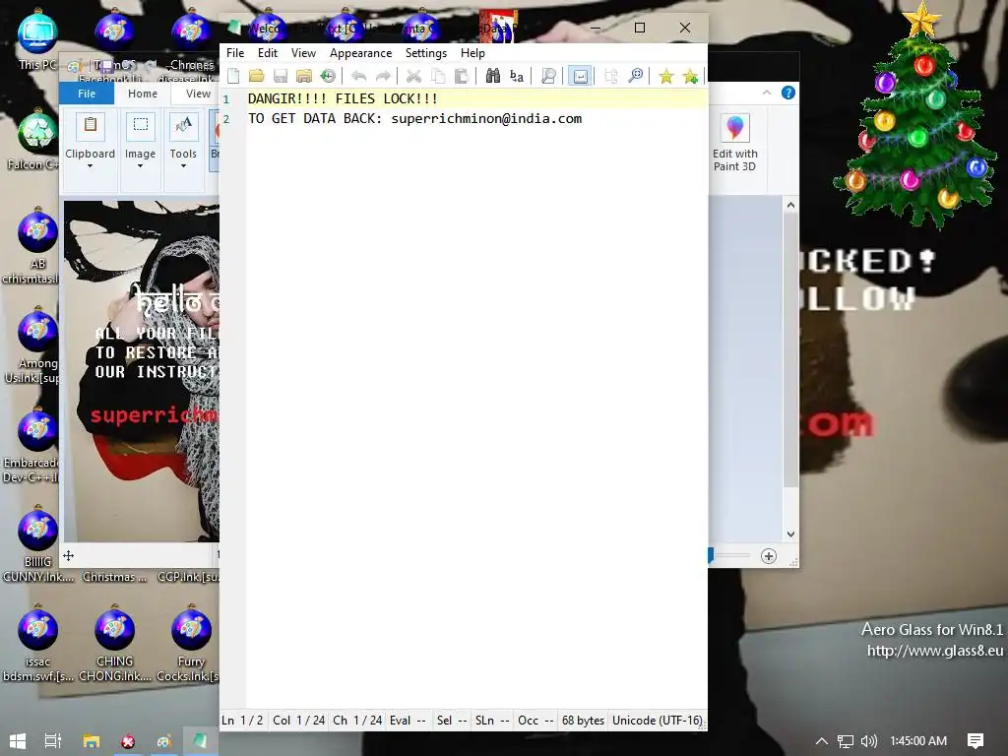Open the File menu in Notepad
Viewport: 1008px width, 756px height.
(x=235, y=53)
